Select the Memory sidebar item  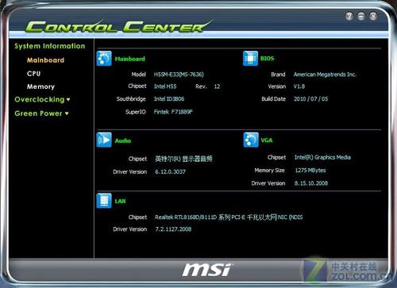[x=40, y=86]
